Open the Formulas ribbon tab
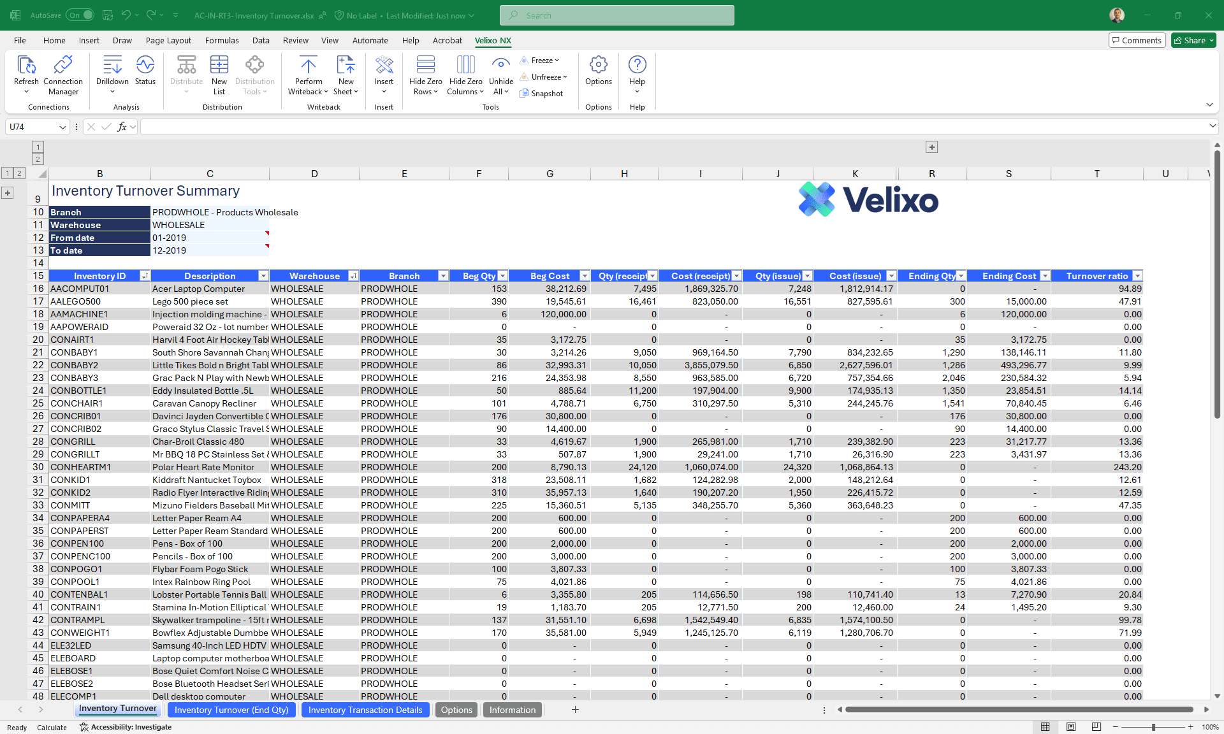Image resolution: width=1224 pixels, height=734 pixels. tap(222, 40)
